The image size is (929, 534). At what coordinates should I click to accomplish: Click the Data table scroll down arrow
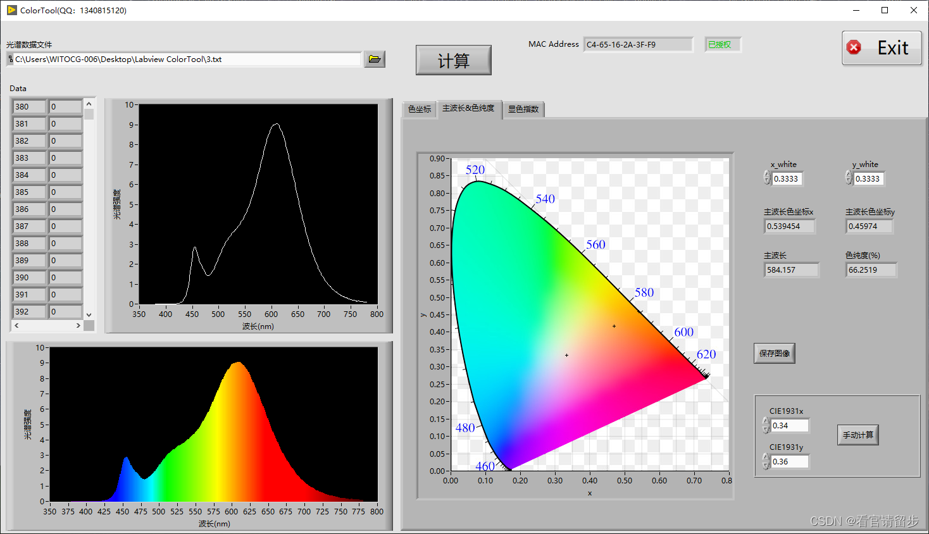click(89, 314)
